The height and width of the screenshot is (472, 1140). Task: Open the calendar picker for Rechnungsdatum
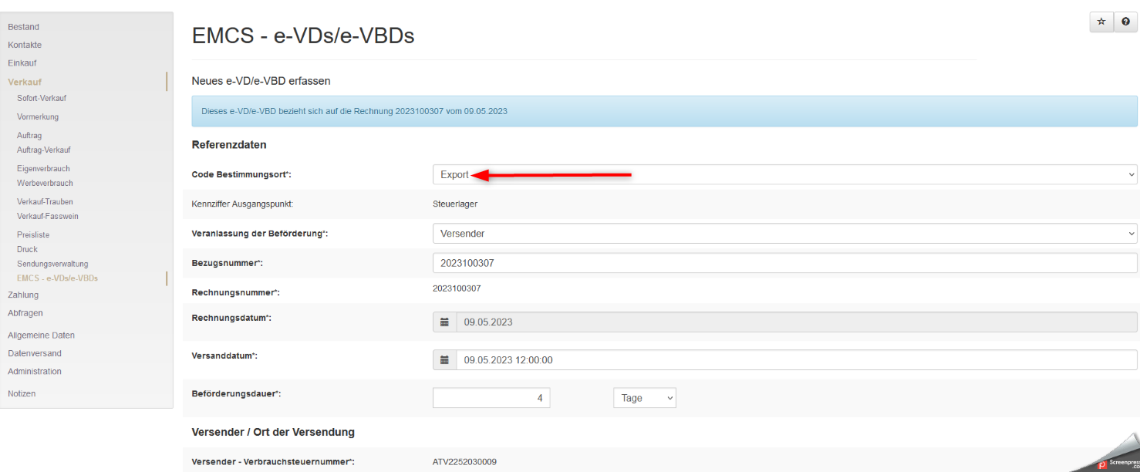(x=444, y=322)
